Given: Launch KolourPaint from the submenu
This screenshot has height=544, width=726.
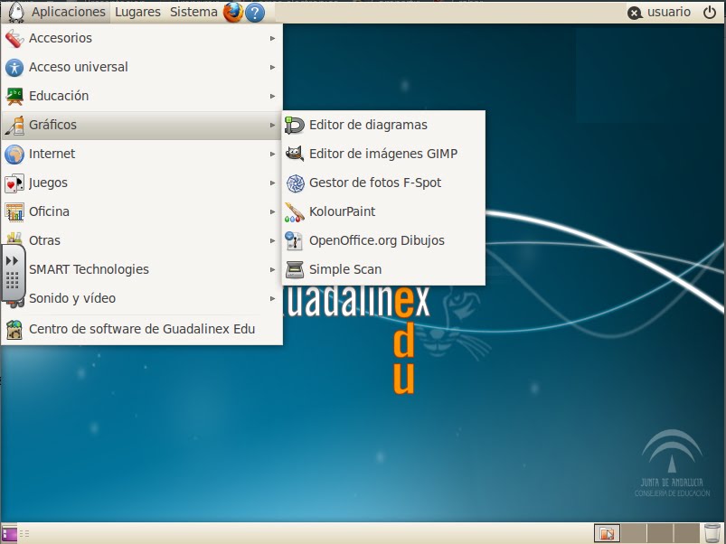Looking at the screenshot, I should (x=383, y=211).
